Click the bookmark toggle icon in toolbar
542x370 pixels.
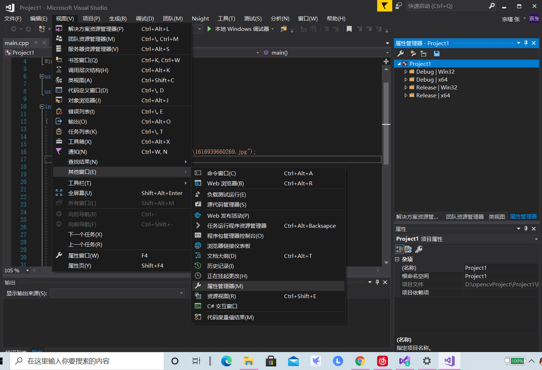[x=349, y=29]
